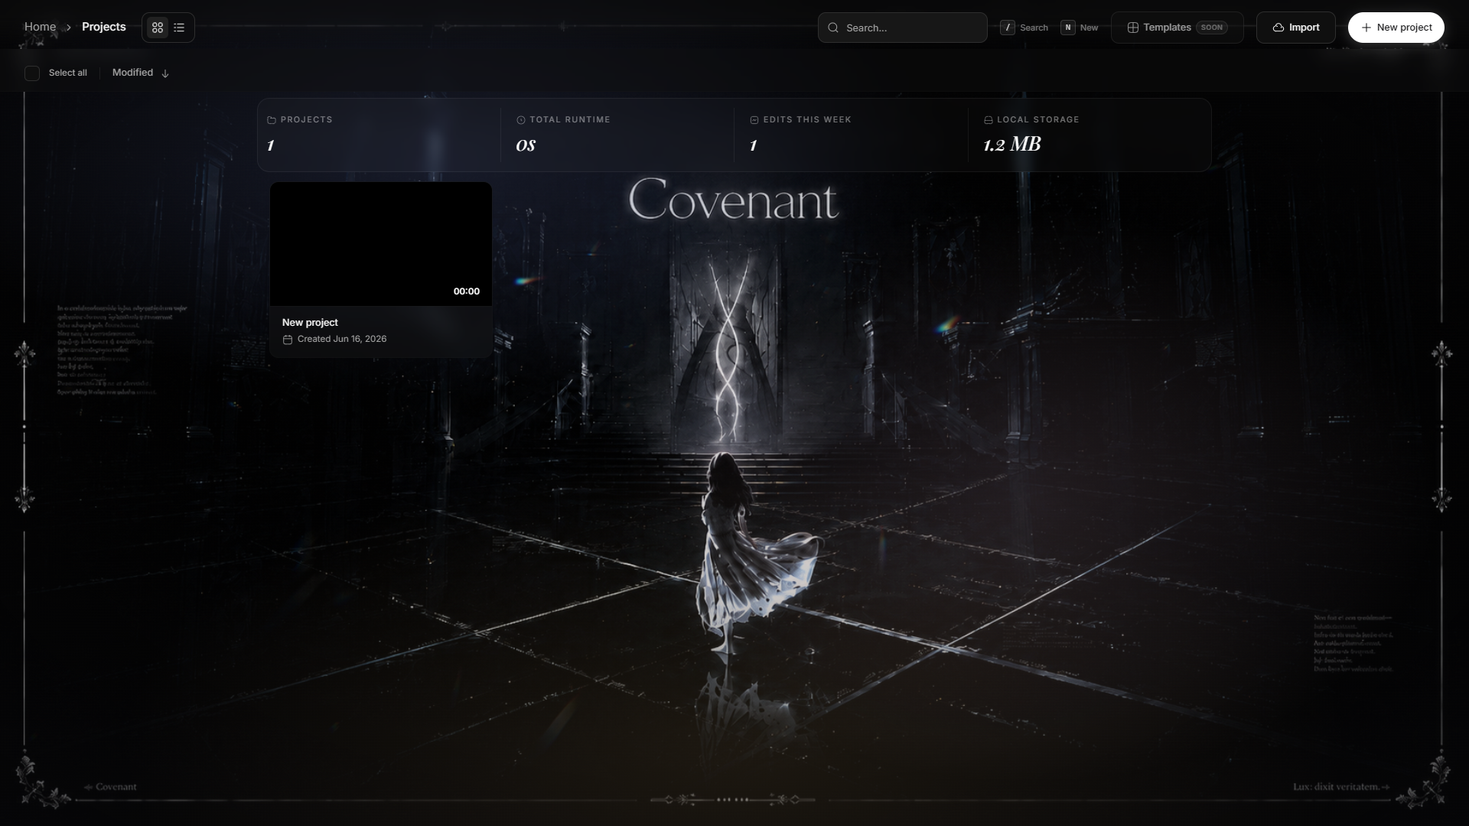The height and width of the screenshot is (826, 1469).
Task: Click the EDITS THIS WEEK label
Action: coord(807,120)
